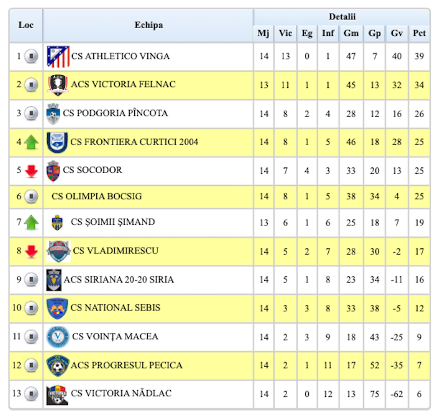Click the CS Șoimii Șimand team logo
The height and width of the screenshot is (417, 435).
pyautogui.click(x=57, y=222)
